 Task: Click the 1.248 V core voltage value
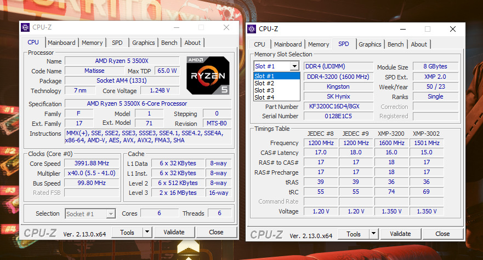coord(160,90)
